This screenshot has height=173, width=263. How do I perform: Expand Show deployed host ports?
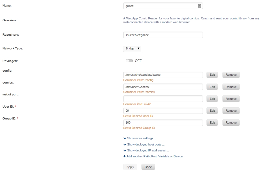coord(144,145)
